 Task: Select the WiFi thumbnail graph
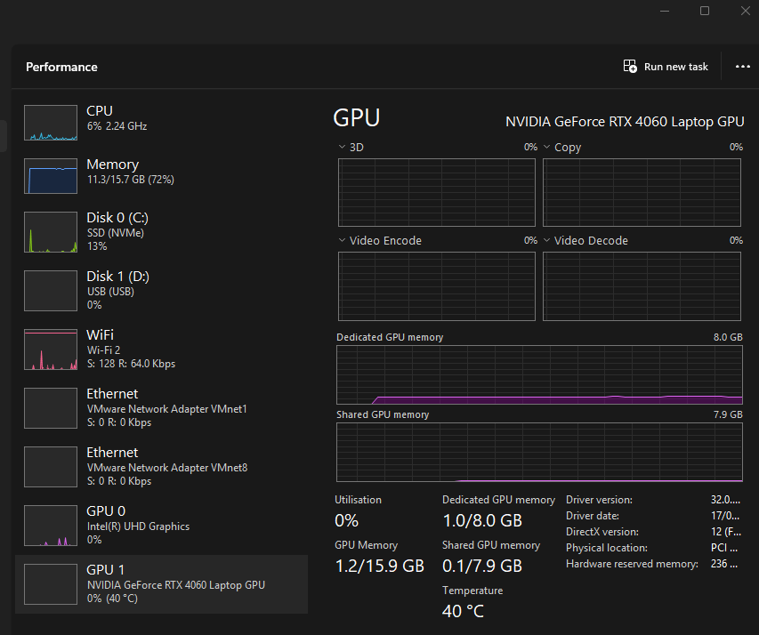click(51, 350)
